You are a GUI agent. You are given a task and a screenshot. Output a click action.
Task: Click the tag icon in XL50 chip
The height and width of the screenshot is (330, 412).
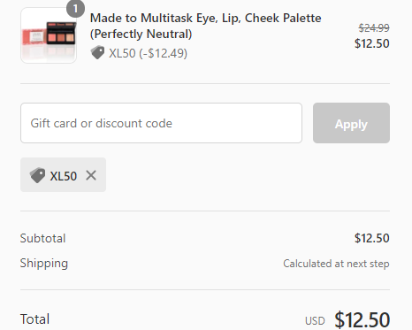(x=37, y=175)
